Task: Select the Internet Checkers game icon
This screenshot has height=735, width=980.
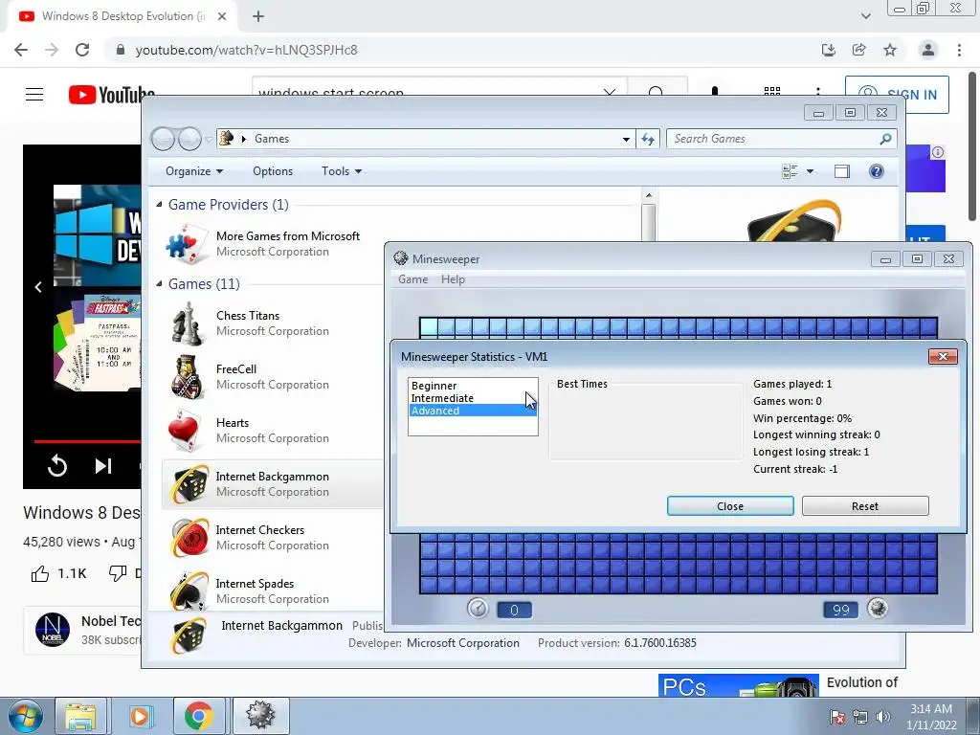Action: click(x=190, y=538)
